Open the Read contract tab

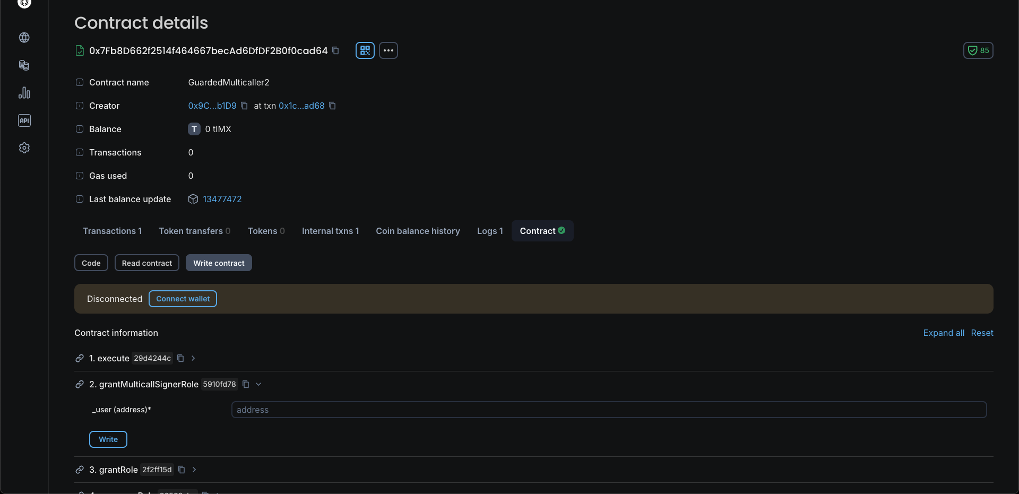(146, 263)
